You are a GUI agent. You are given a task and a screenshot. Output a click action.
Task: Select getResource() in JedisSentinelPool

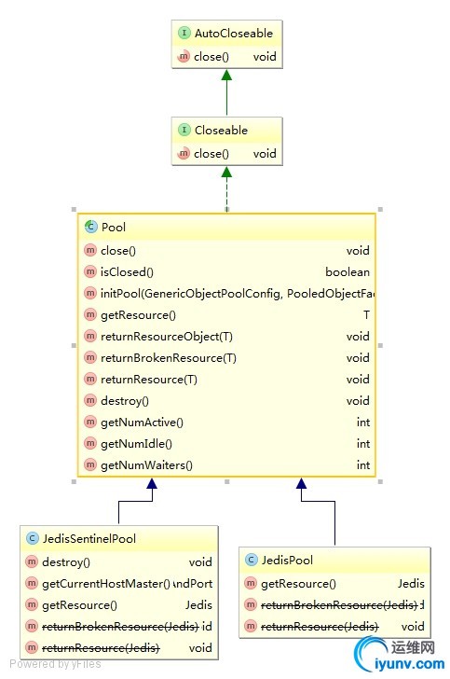(x=79, y=605)
